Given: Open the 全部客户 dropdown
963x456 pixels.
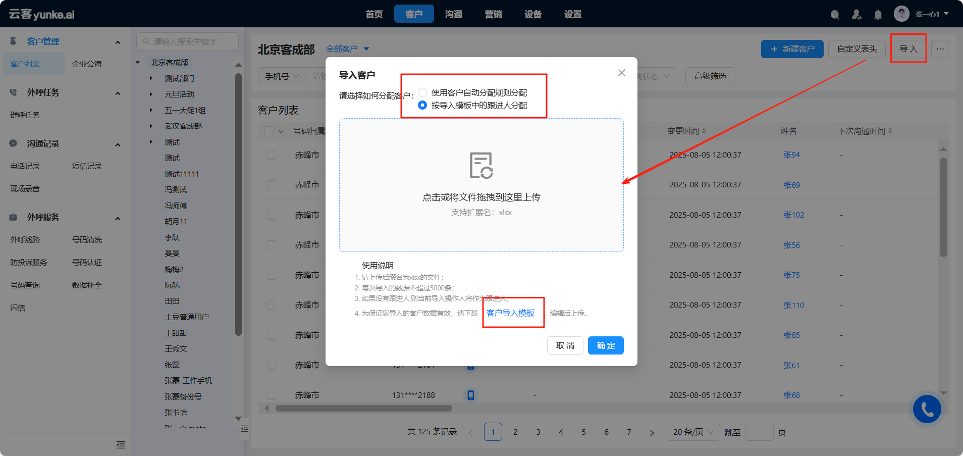Looking at the screenshot, I should tap(348, 49).
